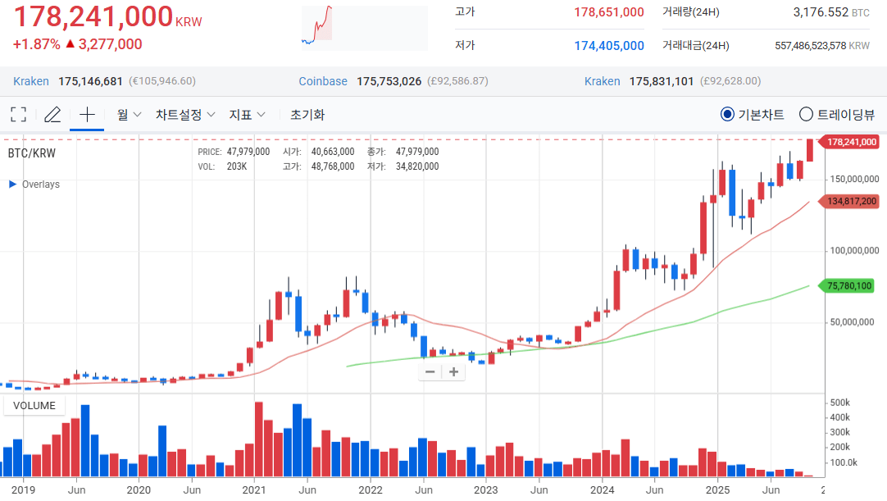Expand the Overlays disclosure triangle
The width and height of the screenshot is (887, 501).
(x=12, y=184)
